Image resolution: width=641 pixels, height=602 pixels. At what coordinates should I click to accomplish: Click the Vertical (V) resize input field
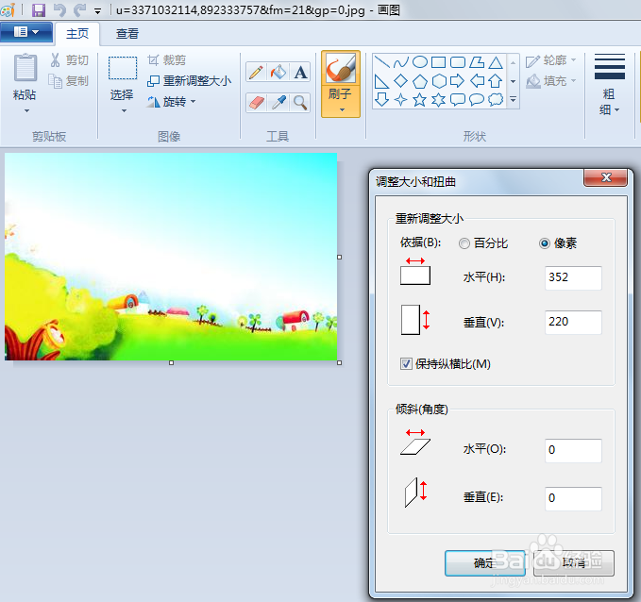pyautogui.click(x=573, y=322)
